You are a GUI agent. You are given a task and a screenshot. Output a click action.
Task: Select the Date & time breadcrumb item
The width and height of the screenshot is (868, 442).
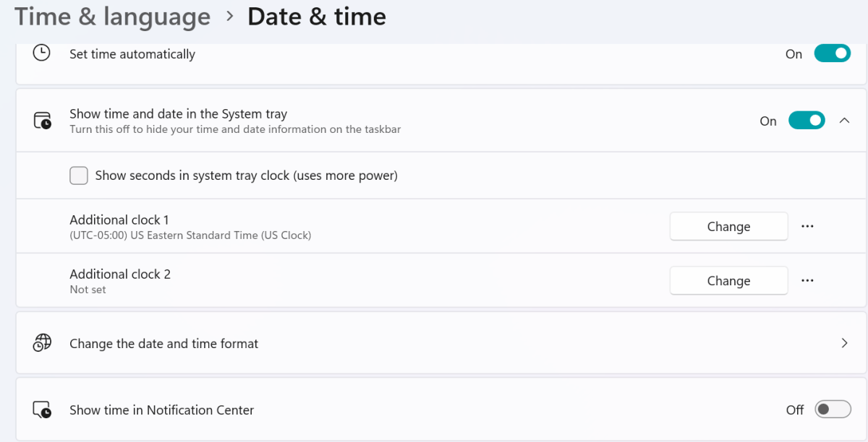tap(317, 16)
